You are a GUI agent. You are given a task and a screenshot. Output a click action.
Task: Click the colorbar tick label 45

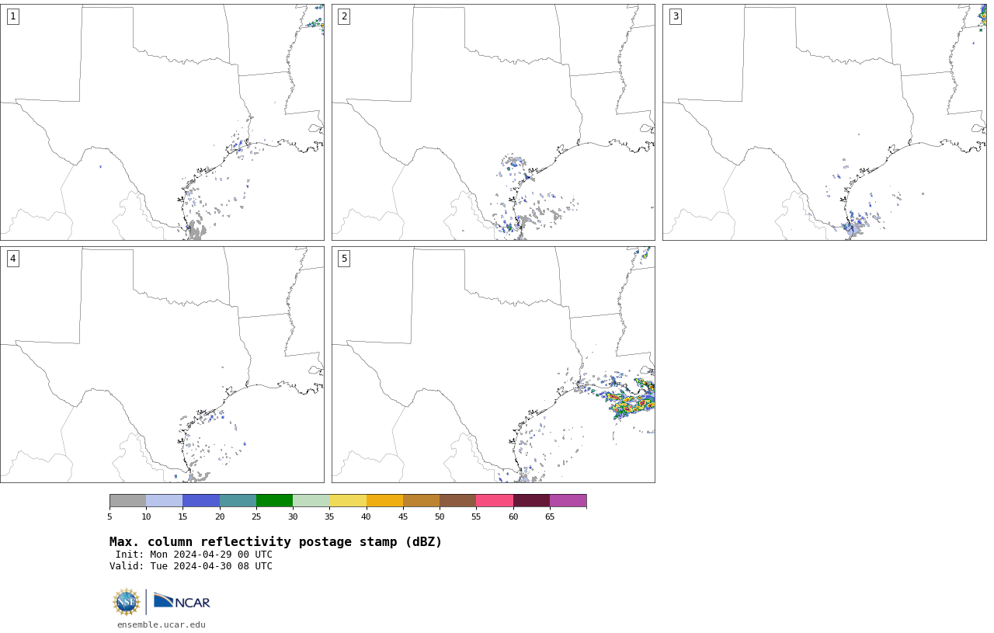click(x=403, y=516)
